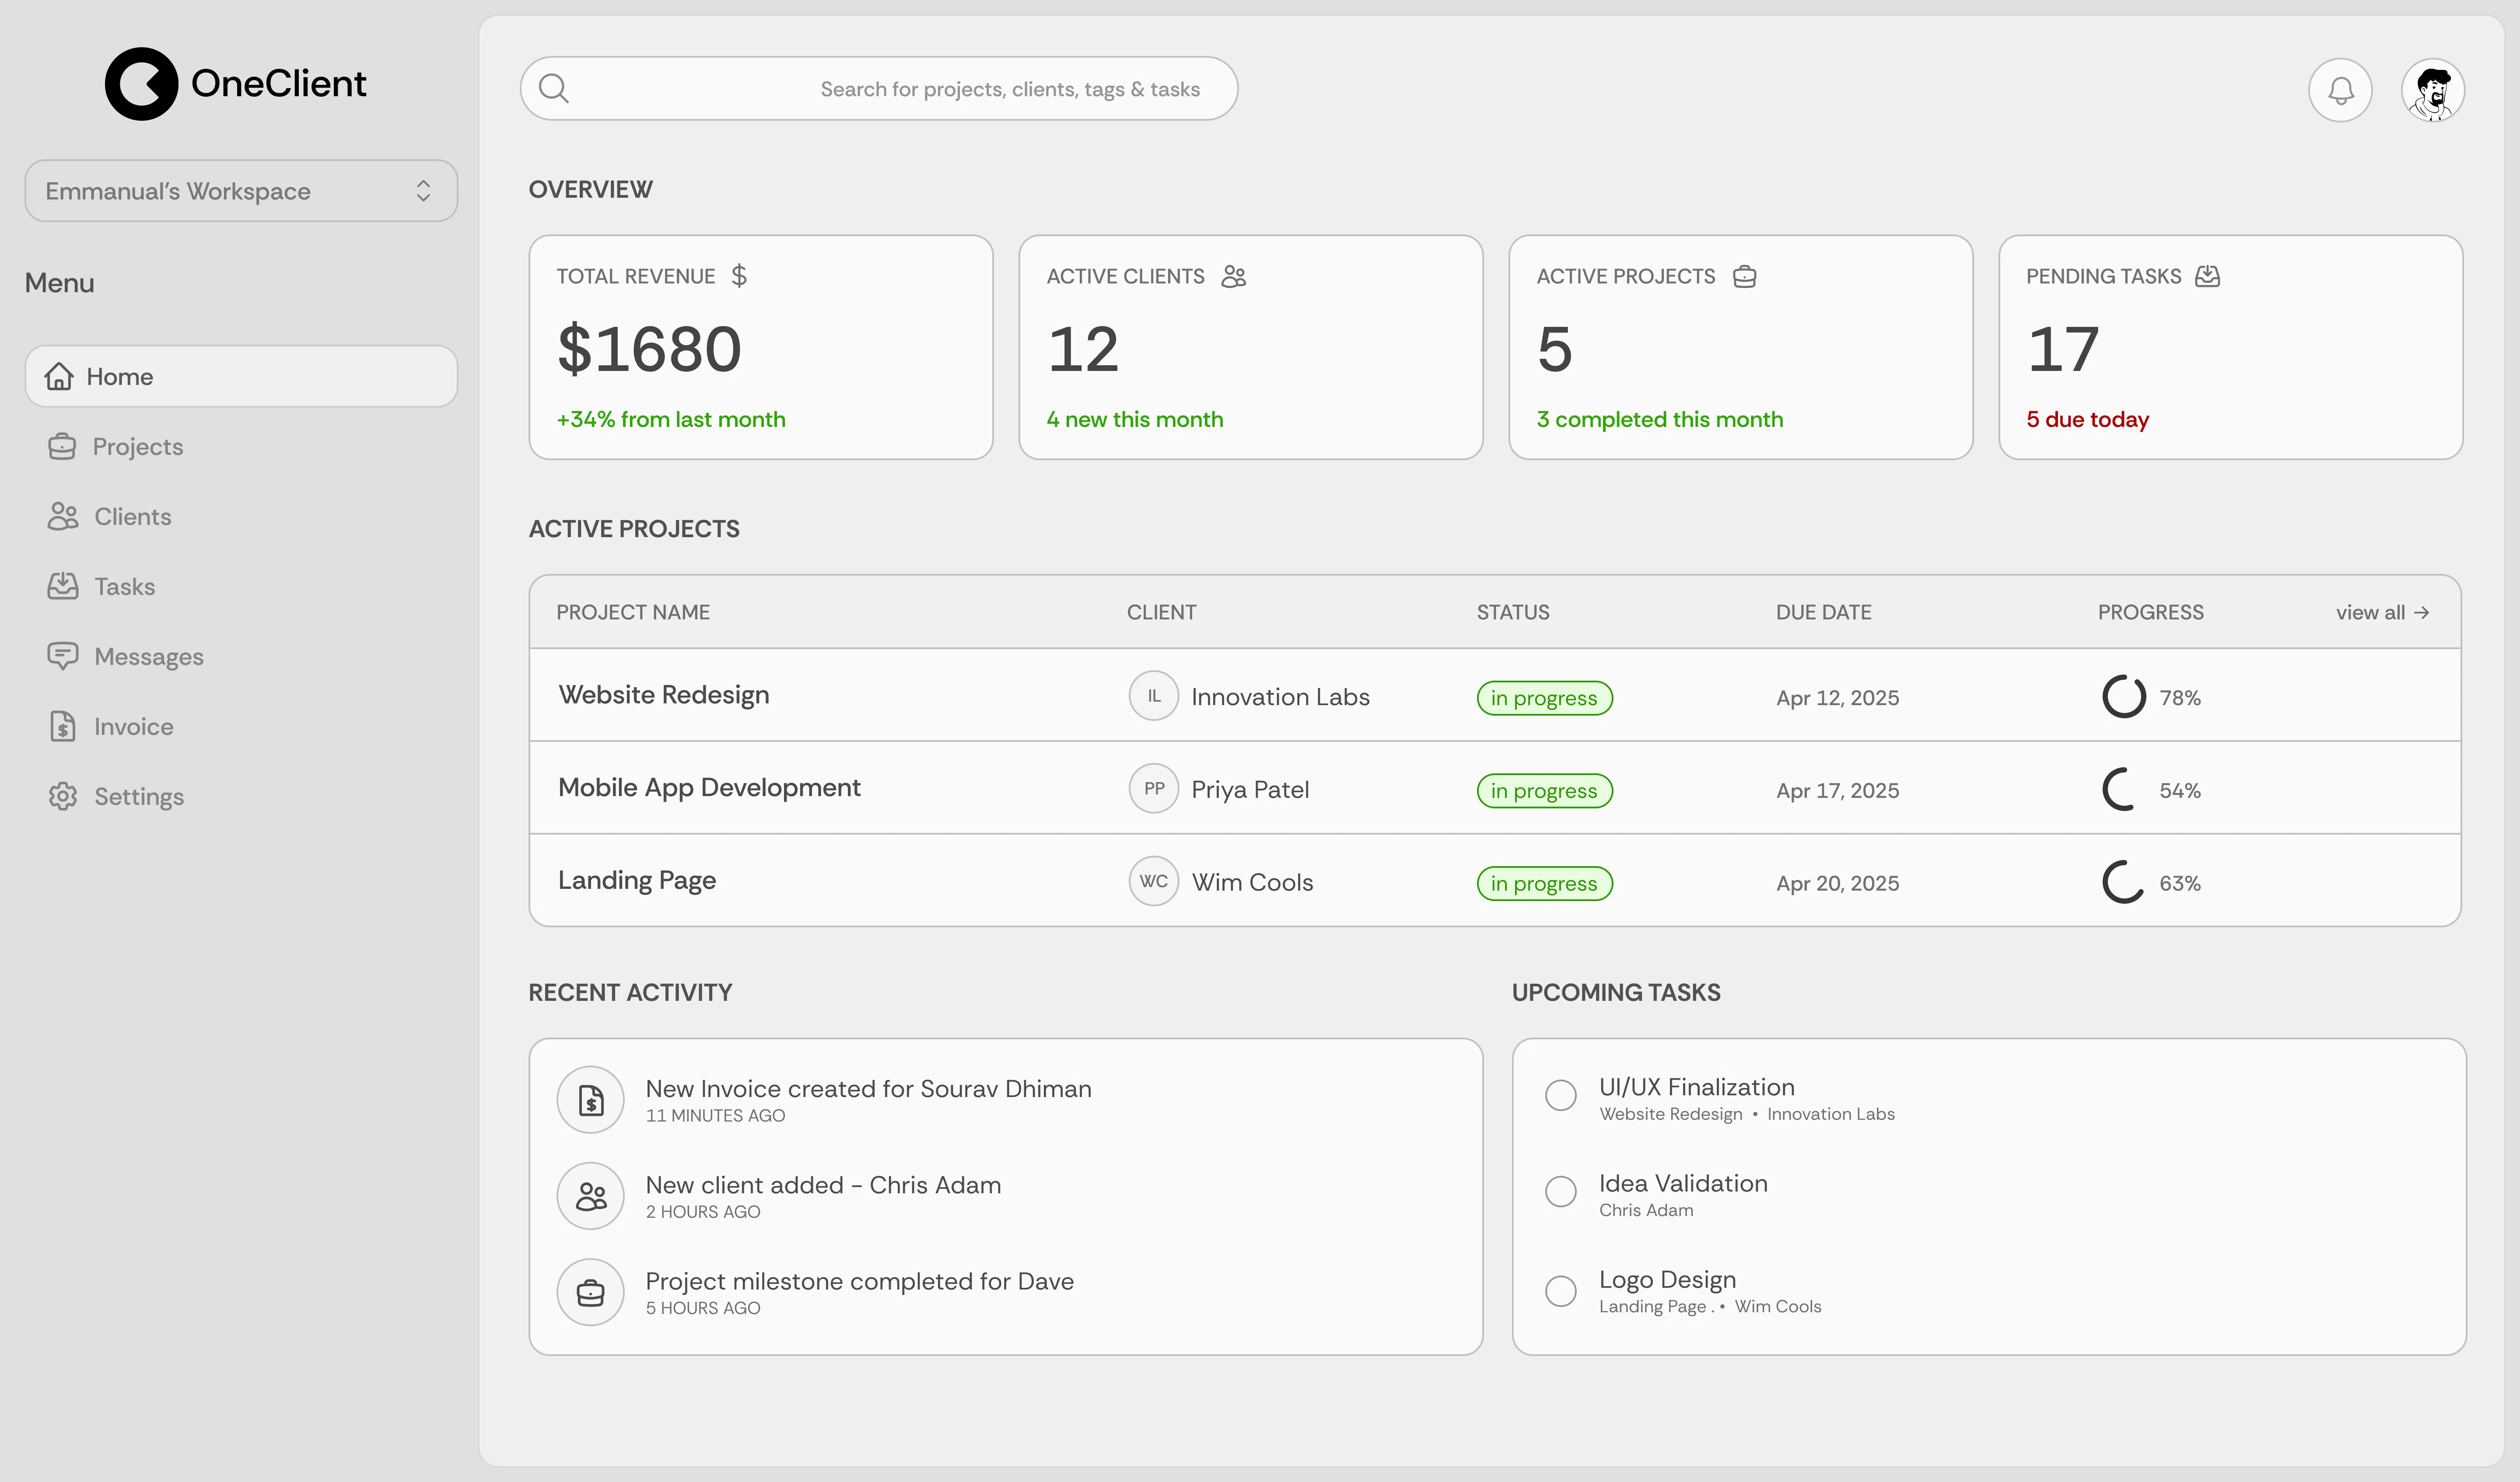Click the Settings gear icon in sidebar
The image size is (2520, 1482).
[63, 796]
